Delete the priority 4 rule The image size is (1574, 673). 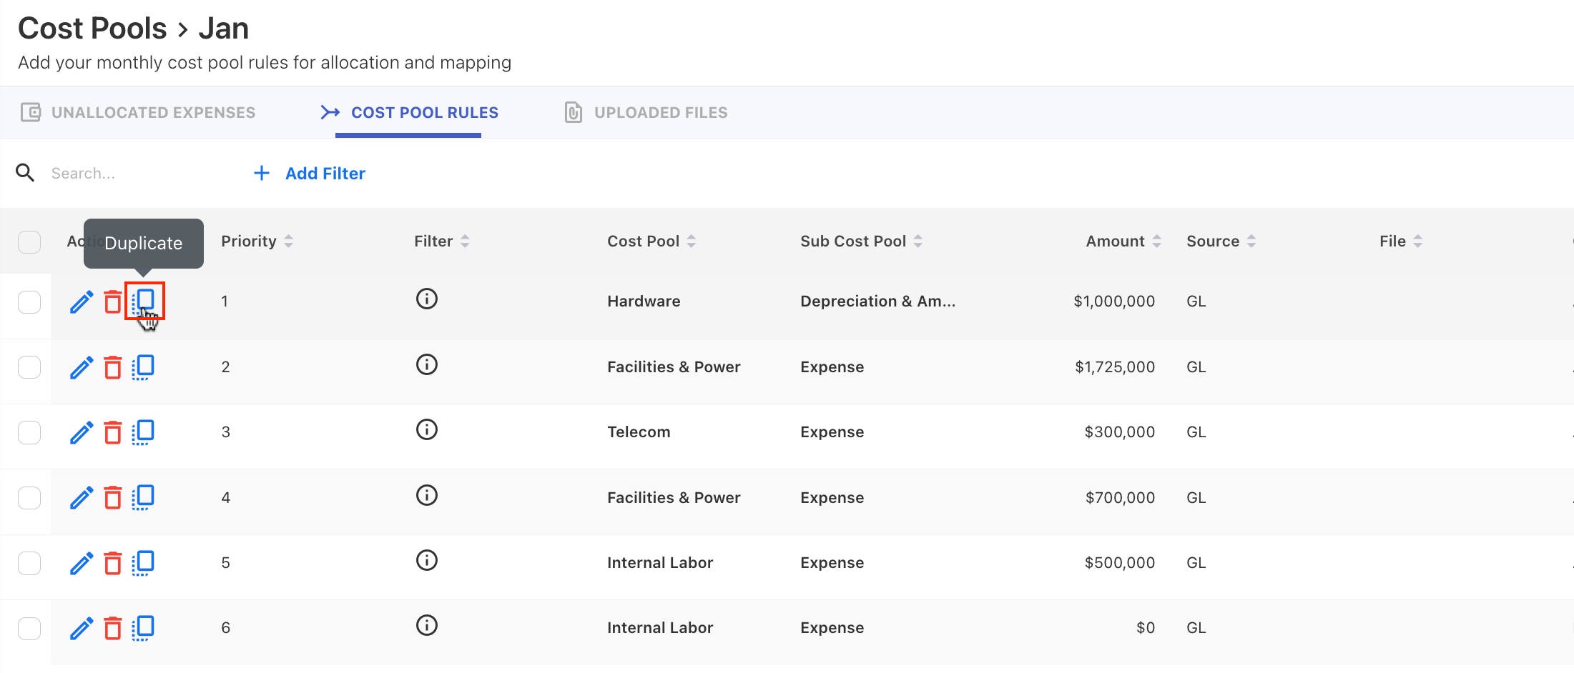click(x=113, y=497)
